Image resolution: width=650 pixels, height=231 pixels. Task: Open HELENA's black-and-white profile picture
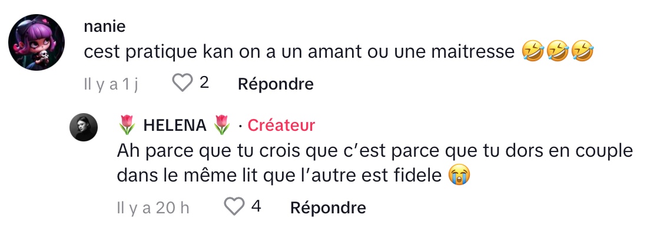[84, 127]
